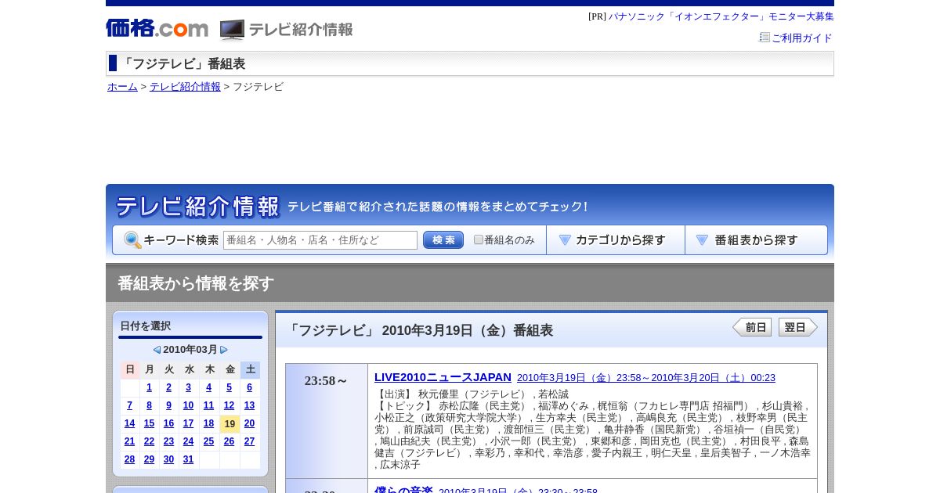Toggle the 番組名のみ checkbox
Screen dimensions: 940x493
pyautogui.click(x=479, y=239)
